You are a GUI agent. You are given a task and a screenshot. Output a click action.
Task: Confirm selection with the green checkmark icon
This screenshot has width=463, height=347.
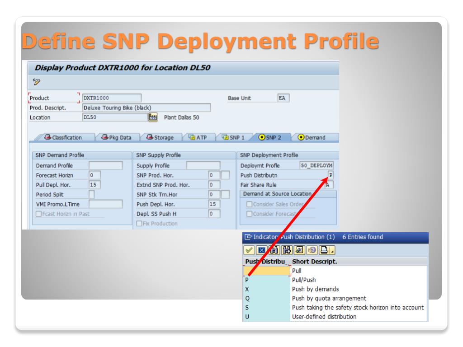click(249, 250)
